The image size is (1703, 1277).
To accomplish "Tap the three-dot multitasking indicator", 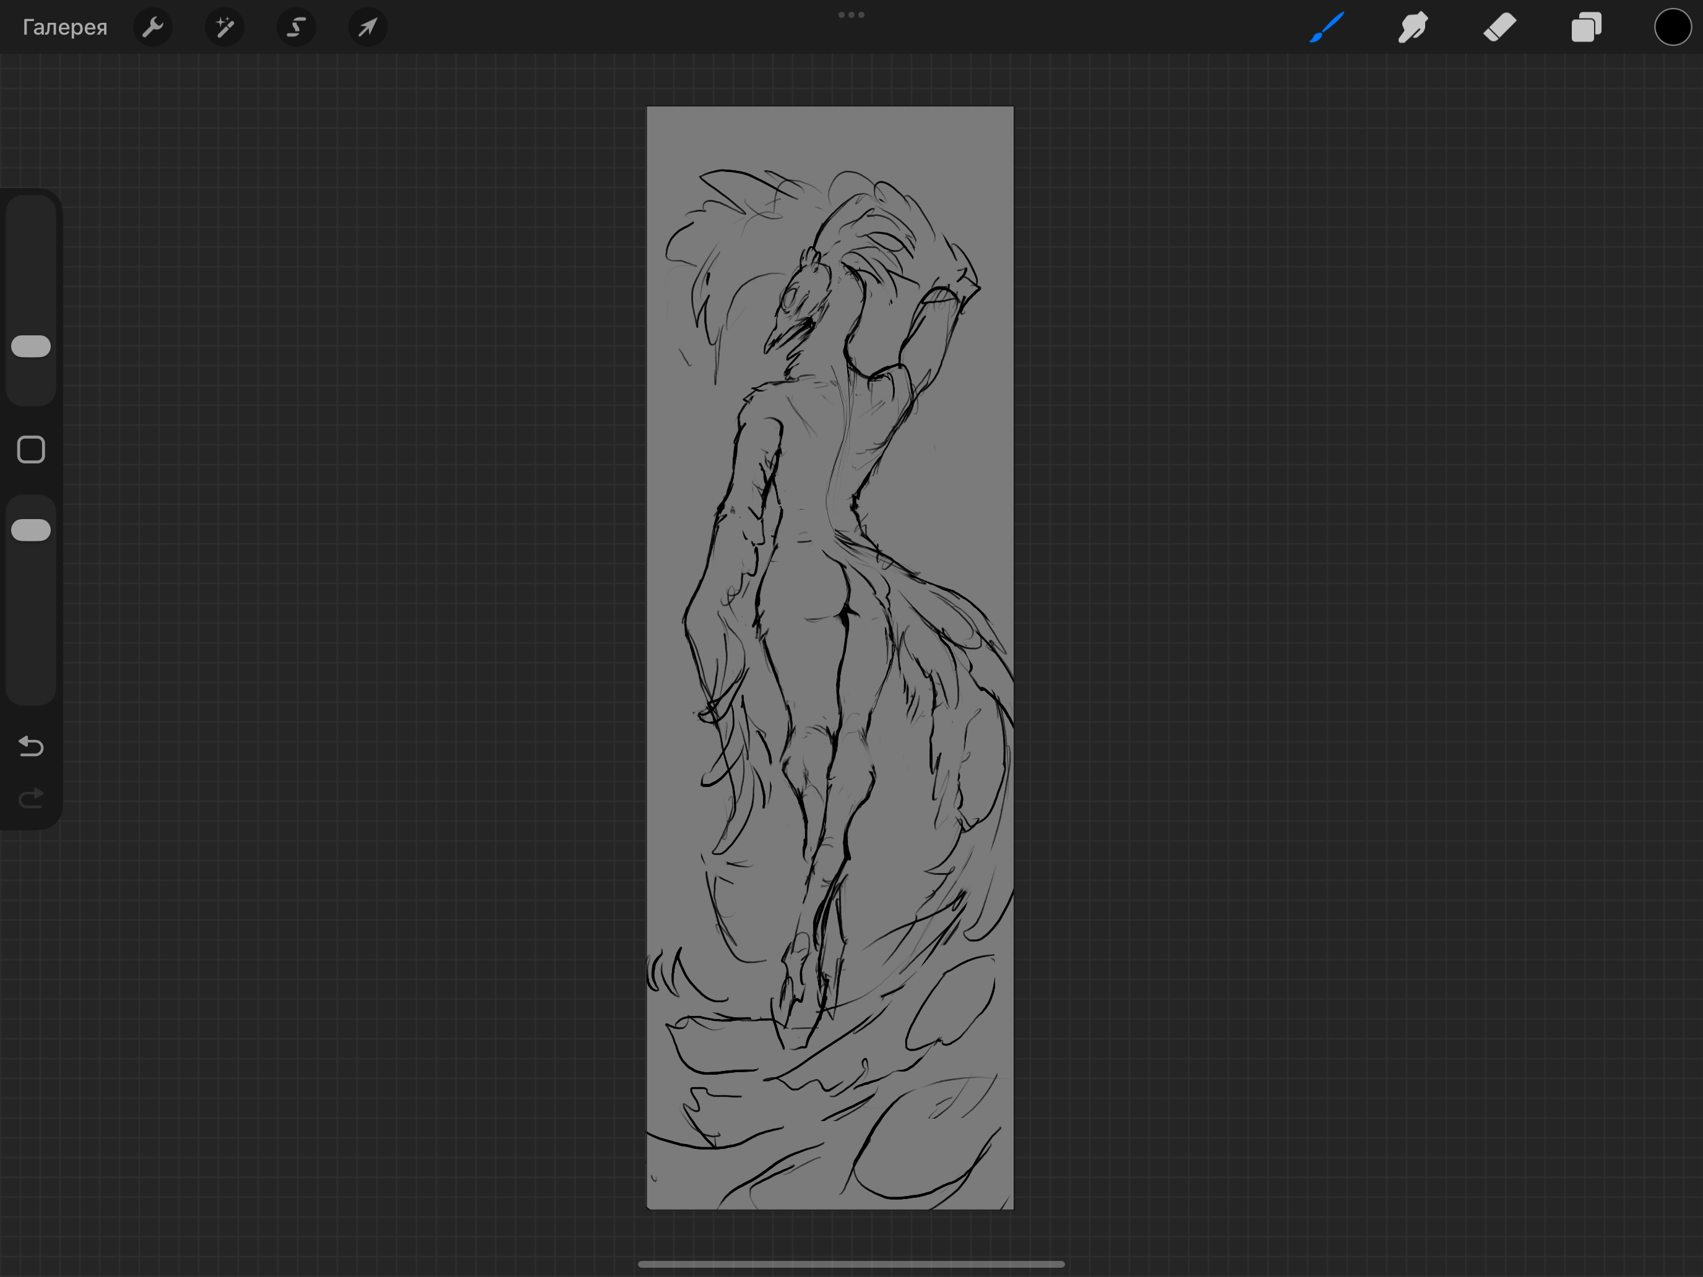I will coord(851,15).
